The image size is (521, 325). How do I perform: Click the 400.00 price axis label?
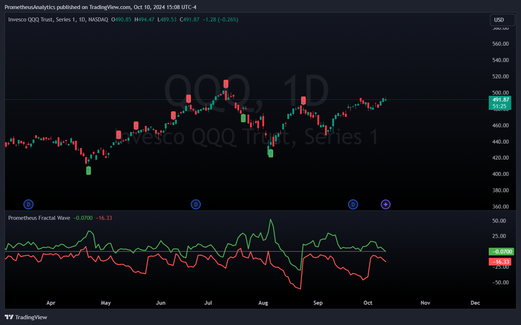click(500, 174)
